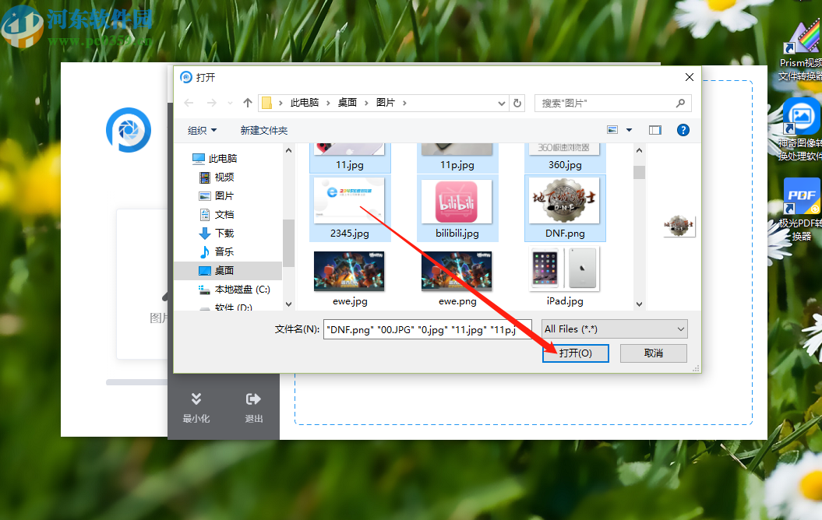This screenshot has height=520, width=822.
Task: Click the 打开(O) button
Action: [x=575, y=353]
